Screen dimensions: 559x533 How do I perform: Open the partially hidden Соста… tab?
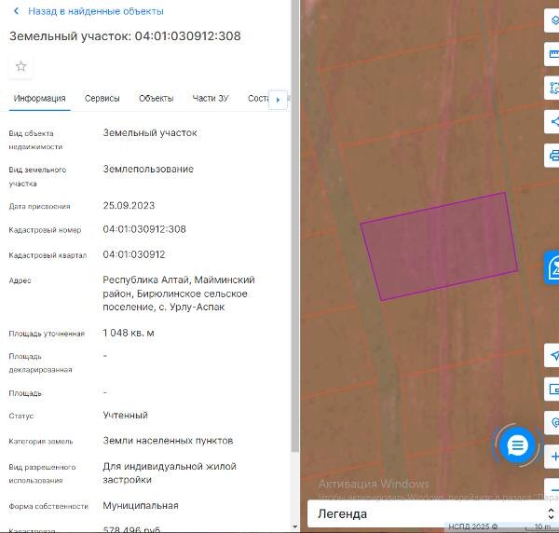[258, 99]
